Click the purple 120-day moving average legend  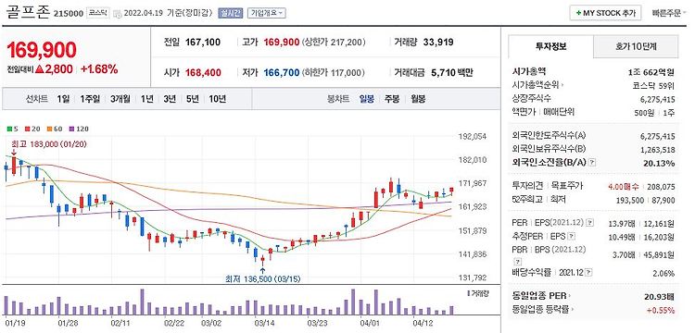coord(79,129)
